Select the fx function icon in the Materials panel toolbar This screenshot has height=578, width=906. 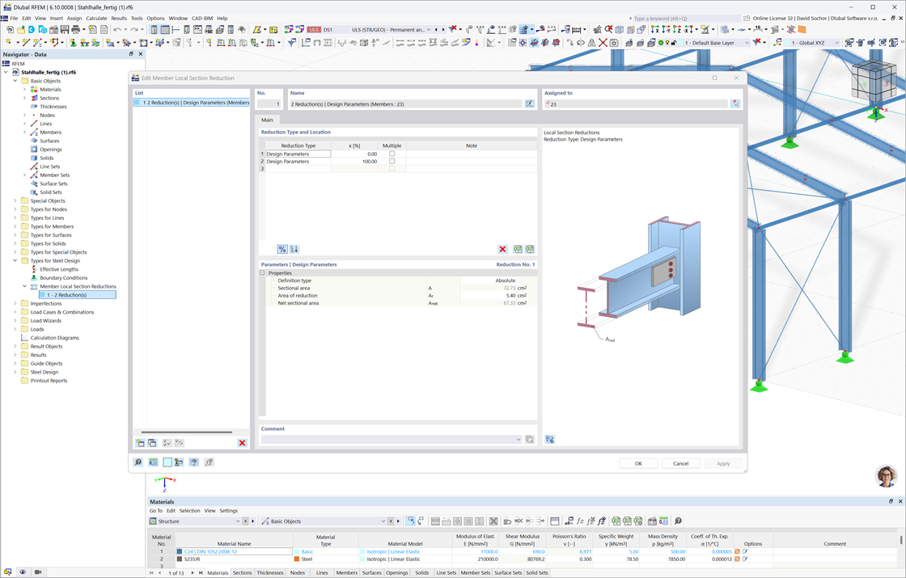coord(580,521)
